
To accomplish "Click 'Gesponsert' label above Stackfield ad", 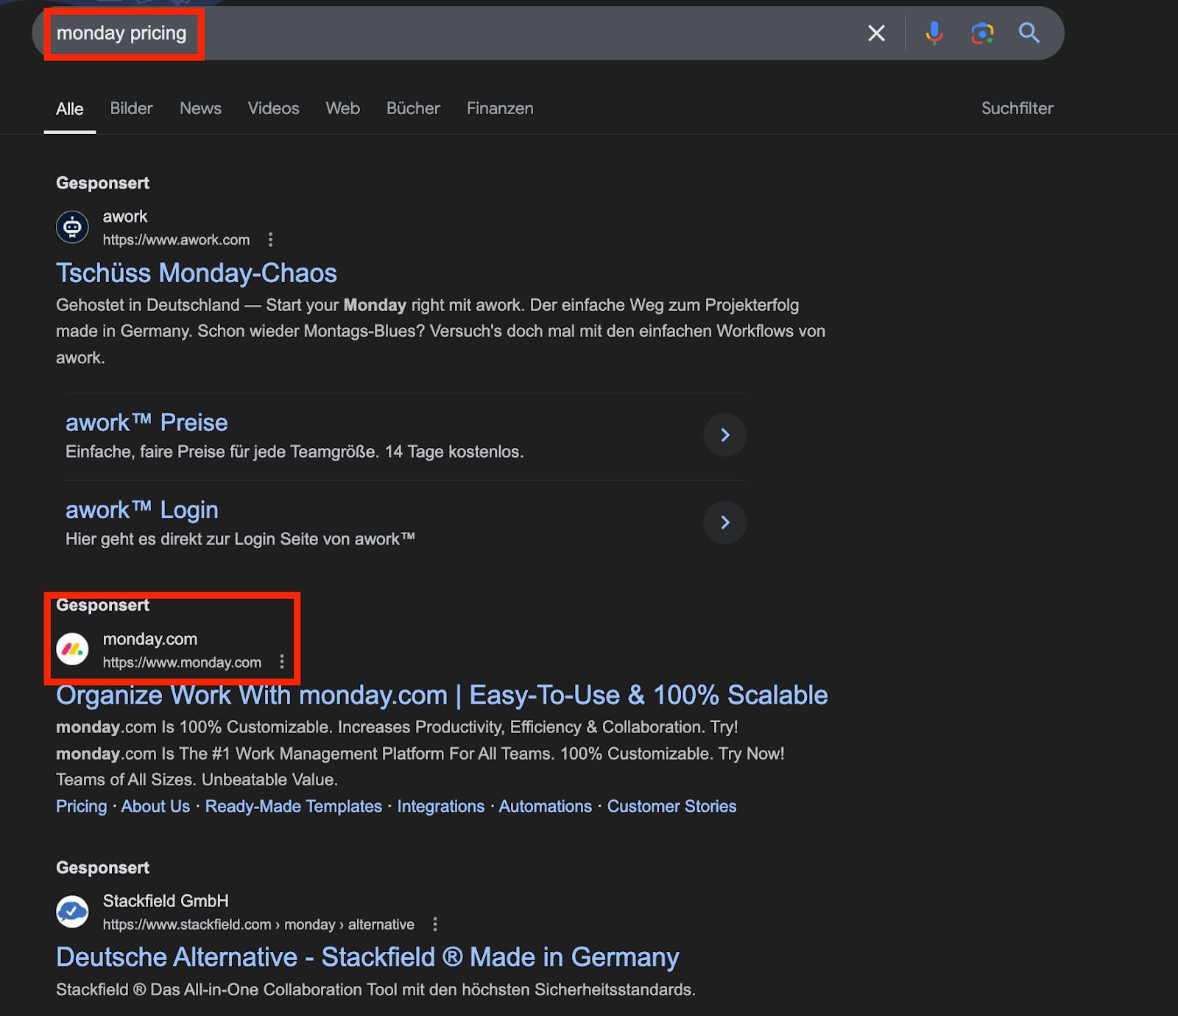I will [102, 868].
